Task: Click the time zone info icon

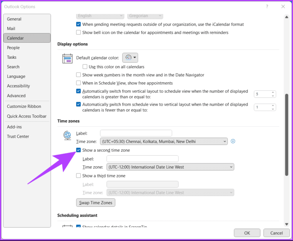Action: coord(233,141)
